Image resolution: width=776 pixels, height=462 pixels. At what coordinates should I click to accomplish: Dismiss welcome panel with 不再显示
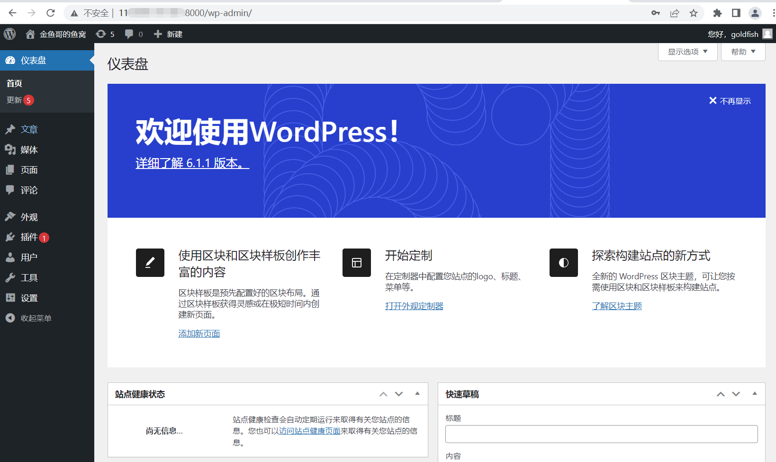[730, 101]
